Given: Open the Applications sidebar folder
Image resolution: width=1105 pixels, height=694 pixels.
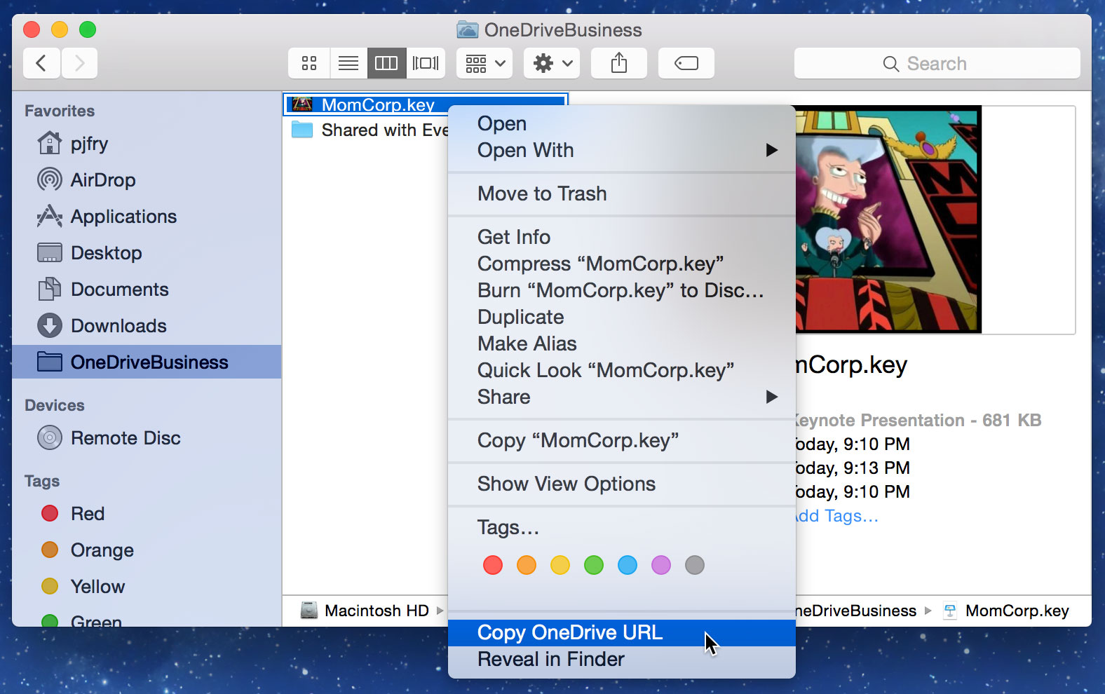Looking at the screenshot, I should (x=123, y=217).
